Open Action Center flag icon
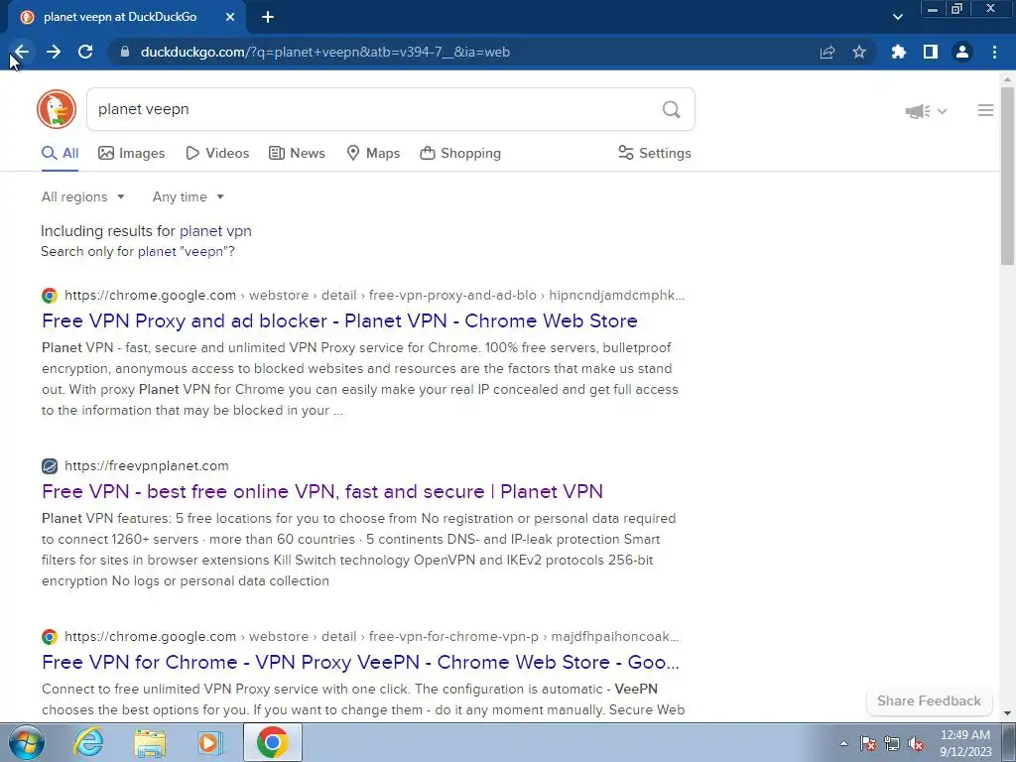The height and width of the screenshot is (762, 1016). pyautogui.click(x=868, y=743)
